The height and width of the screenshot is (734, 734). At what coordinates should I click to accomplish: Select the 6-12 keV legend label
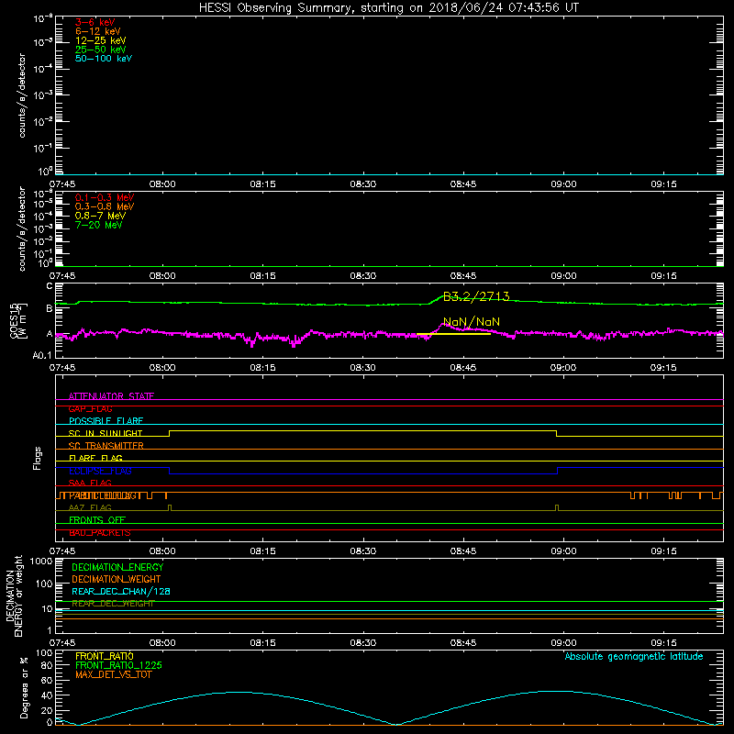pyautogui.click(x=98, y=31)
